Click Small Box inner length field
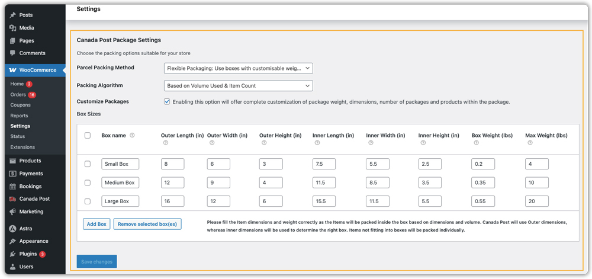 point(324,164)
